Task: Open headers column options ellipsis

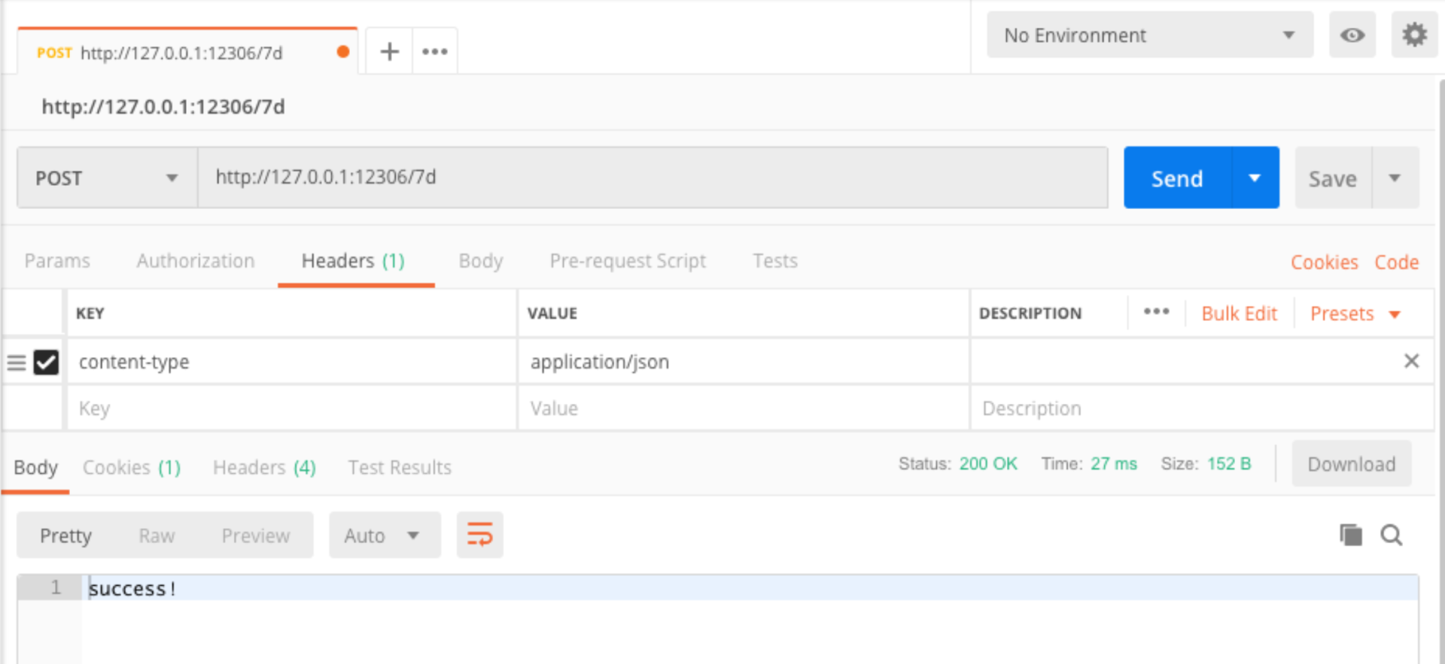Action: [1156, 312]
